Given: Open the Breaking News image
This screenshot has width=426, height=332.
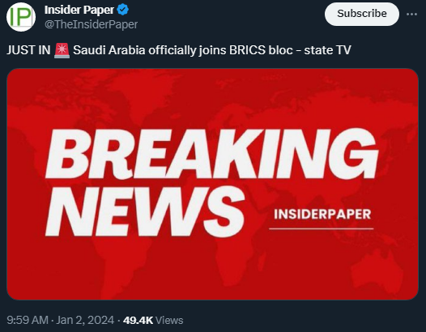Looking at the screenshot, I should pyautogui.click(x=212, y=184).
